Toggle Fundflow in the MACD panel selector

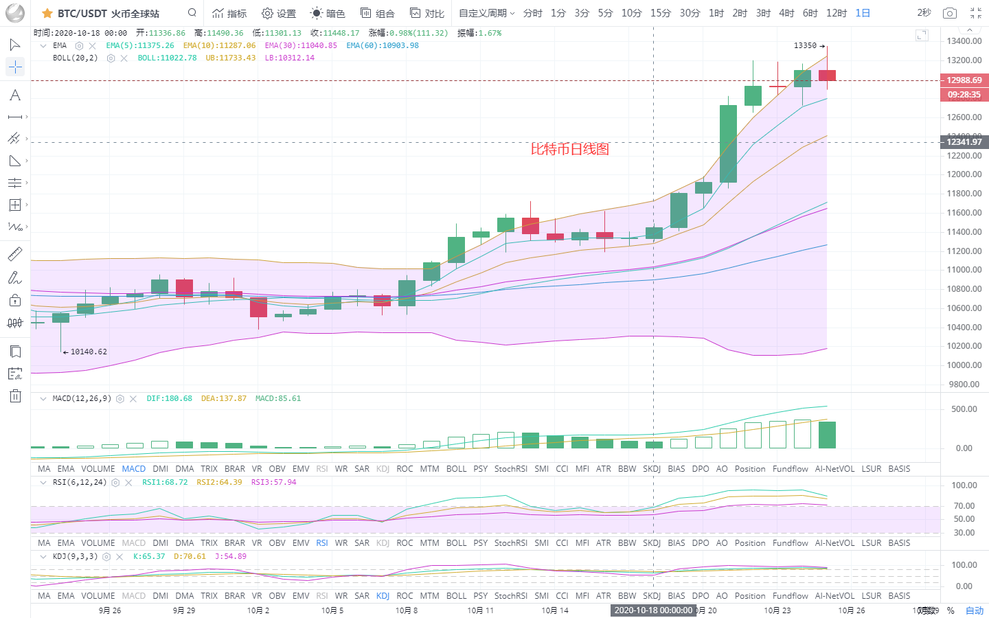click(x=791, y=469)
